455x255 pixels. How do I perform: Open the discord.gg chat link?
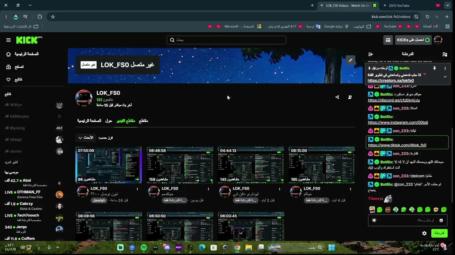point(394,100)
